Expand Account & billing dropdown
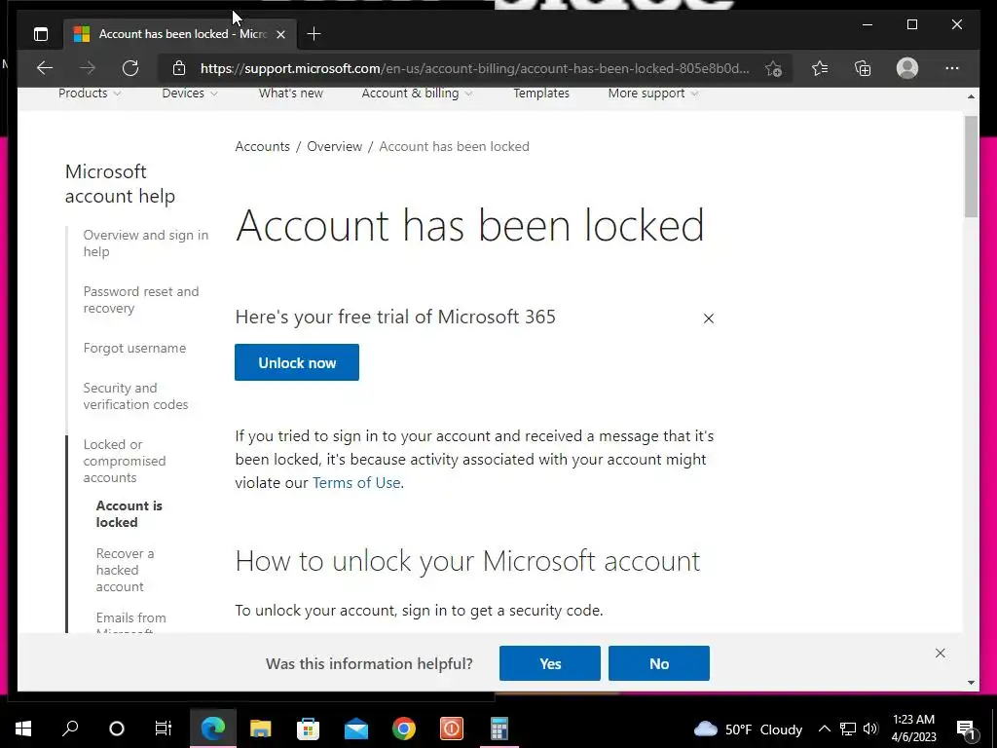The height and width of the screenshot is (748, 997). 417,93
